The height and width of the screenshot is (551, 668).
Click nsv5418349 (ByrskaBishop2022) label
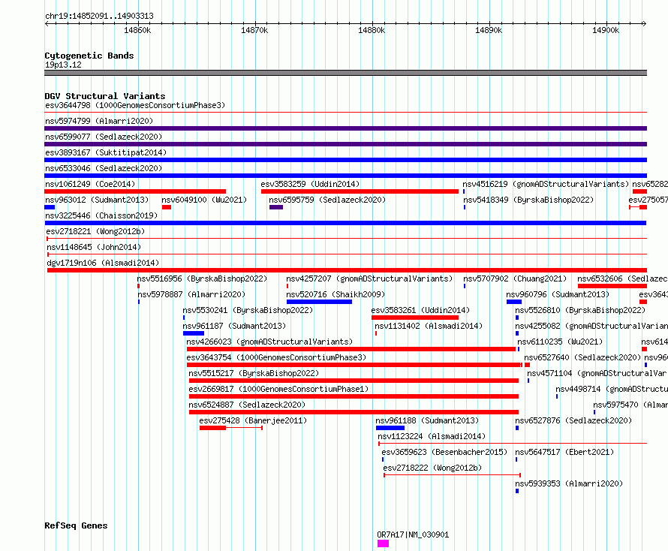528,200
